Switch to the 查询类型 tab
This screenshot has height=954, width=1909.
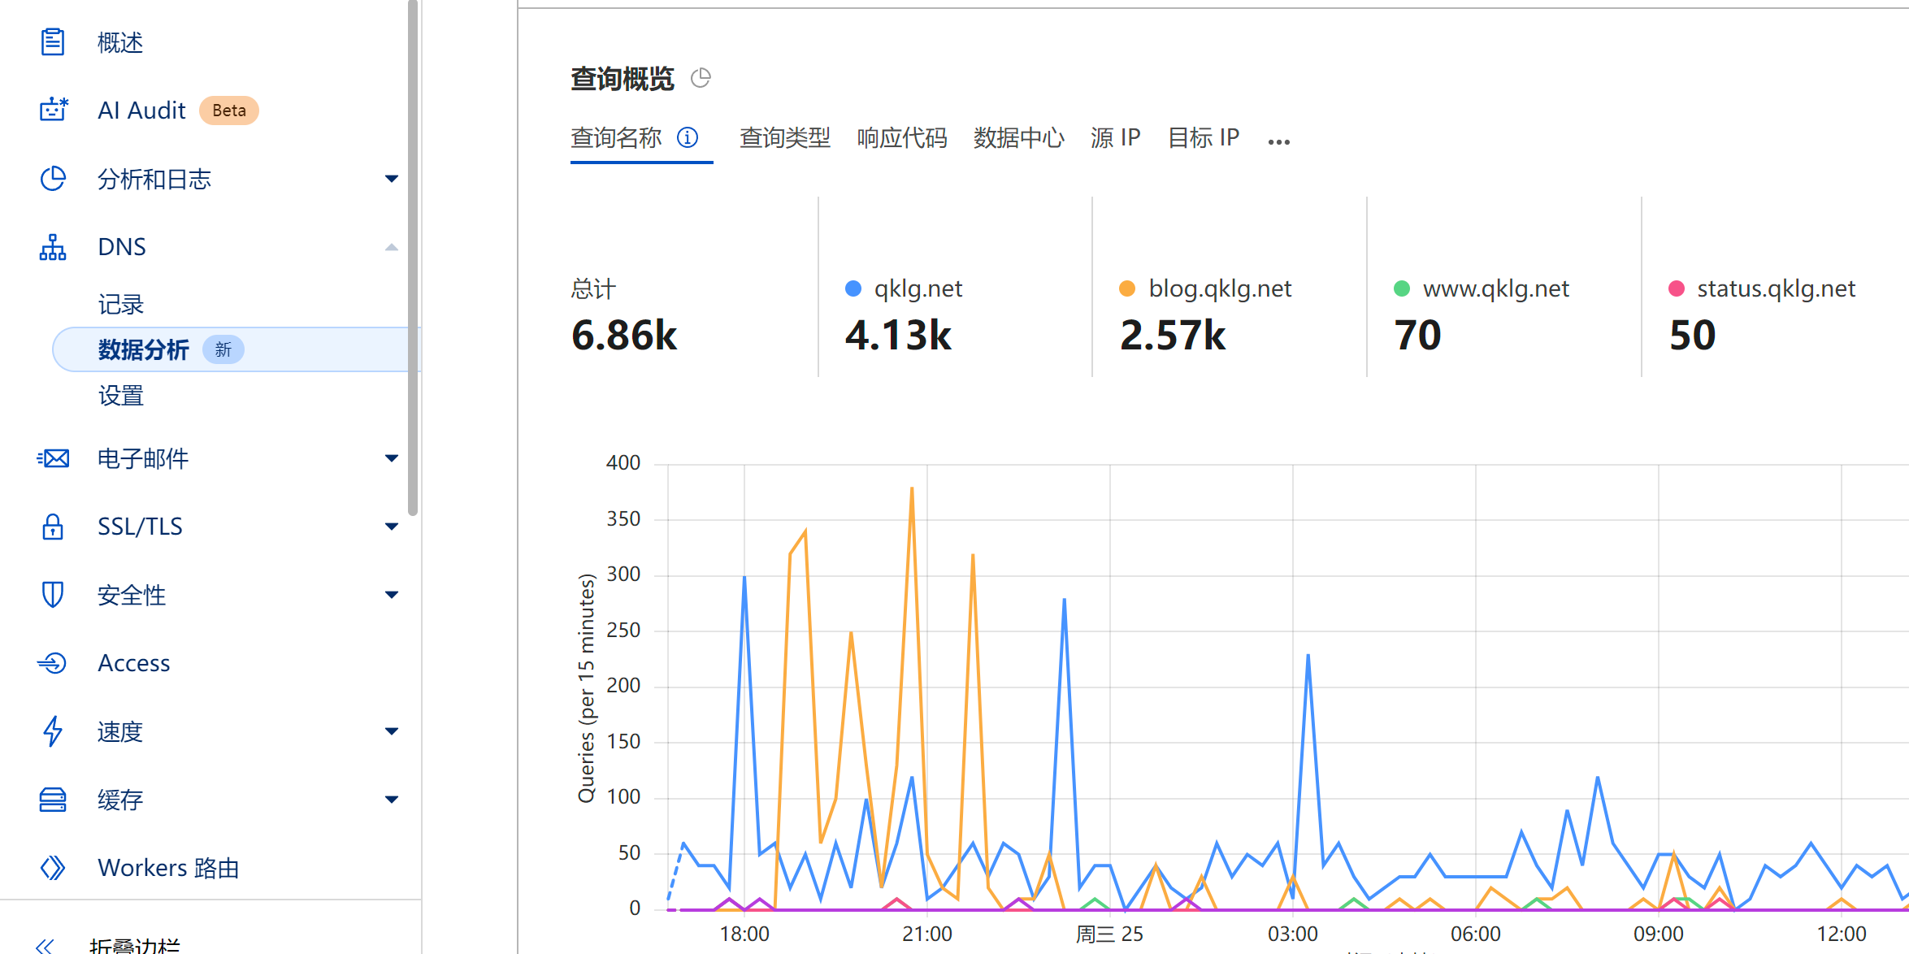click(785, 138)
